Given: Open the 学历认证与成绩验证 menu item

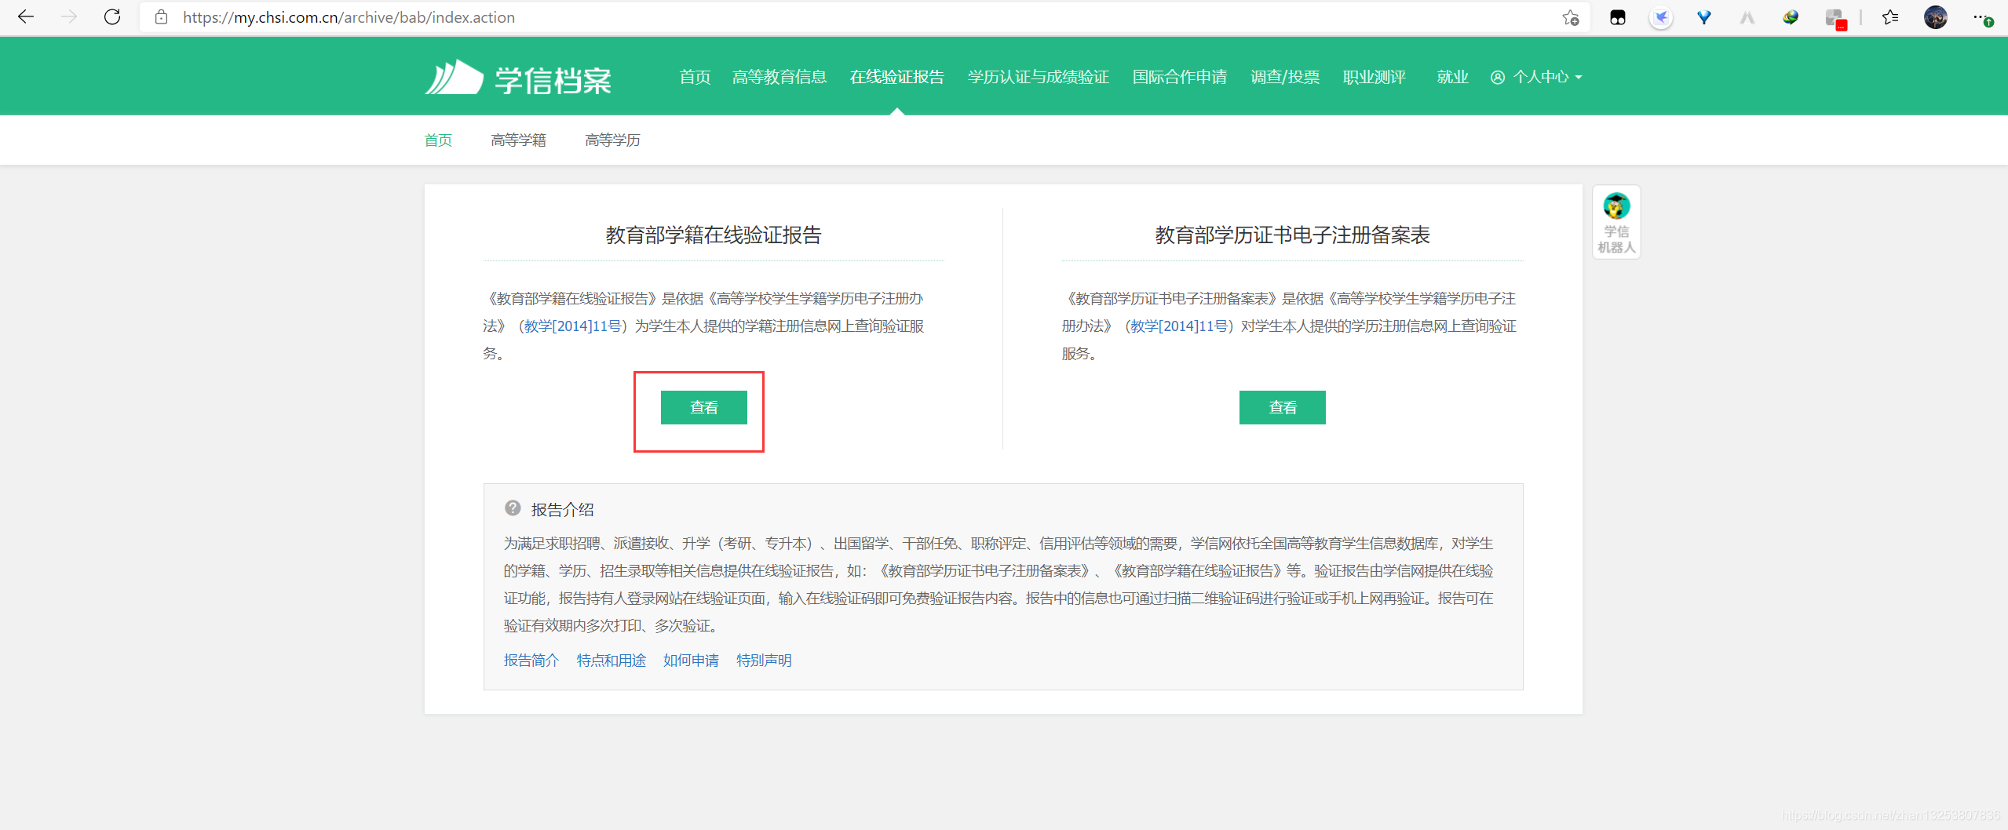Looking at the screenshot, I should (x=1038, y=76).
